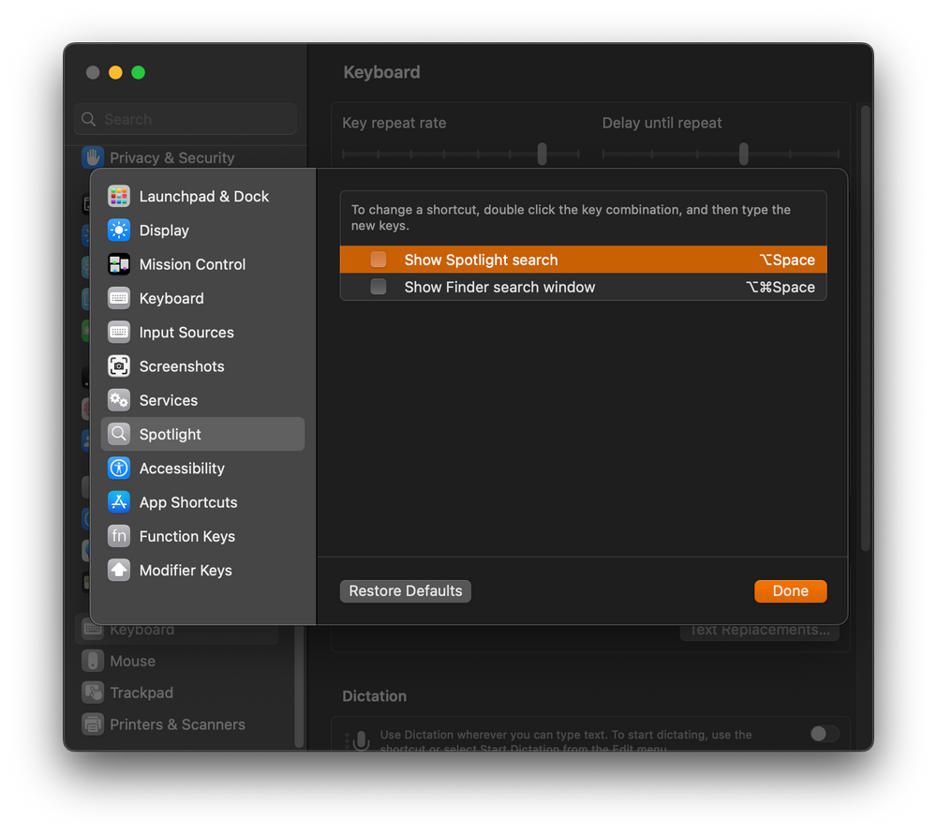
Task: Open Accessibility via its blue icon
Action: pyautogui.click(x=118, y=468)
